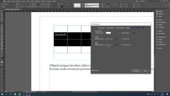This screenshot has width=170, height=96.
Task: Click the Üstbilgi Satırları input field
Action: (108, 33)
